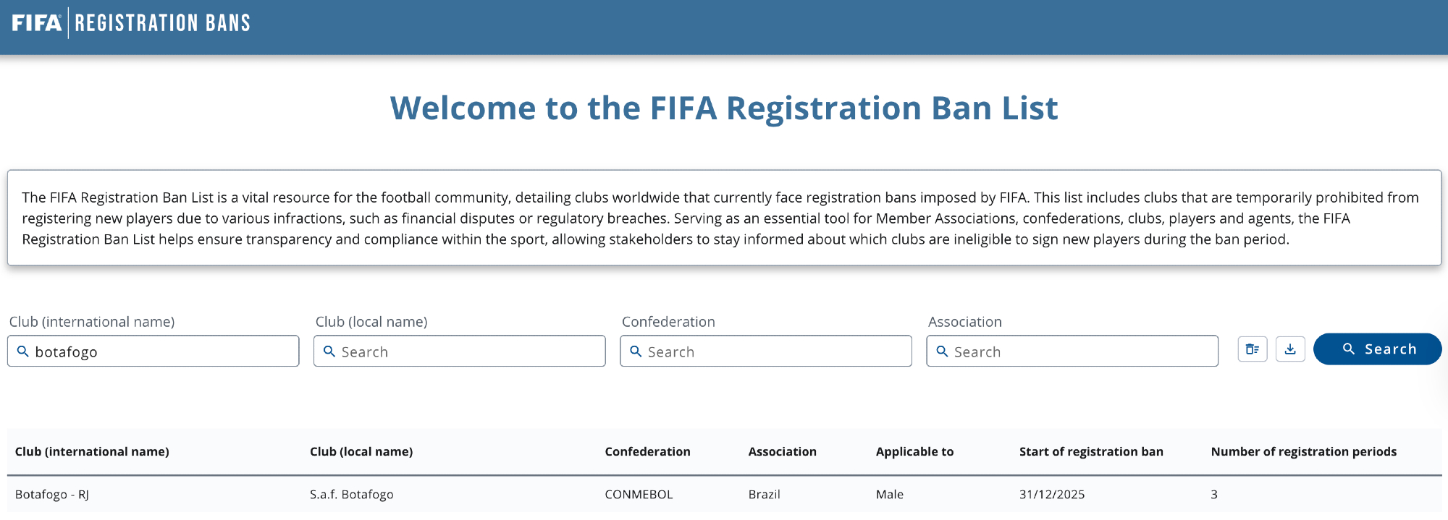This screenshot has width=1448, height=520.
Task: Click magnifier icon in Club local name field
Action: point(329,351)
